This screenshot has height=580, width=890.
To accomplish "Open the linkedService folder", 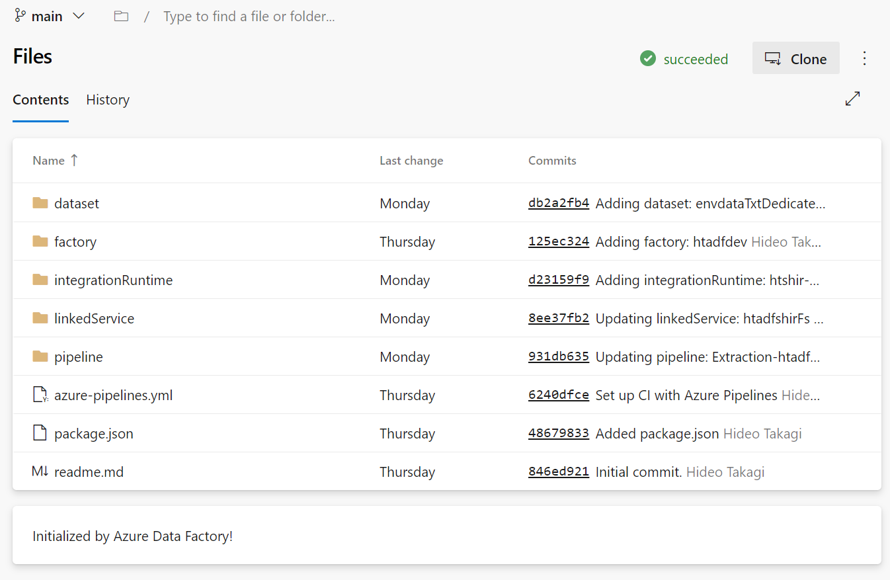I will coord(94,318).
